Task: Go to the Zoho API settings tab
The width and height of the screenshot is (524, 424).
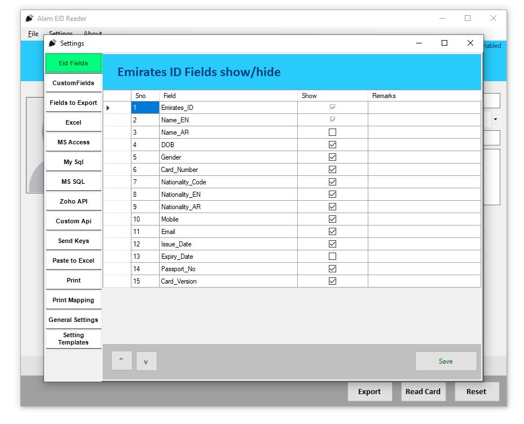Action: [x=73, y=201]
